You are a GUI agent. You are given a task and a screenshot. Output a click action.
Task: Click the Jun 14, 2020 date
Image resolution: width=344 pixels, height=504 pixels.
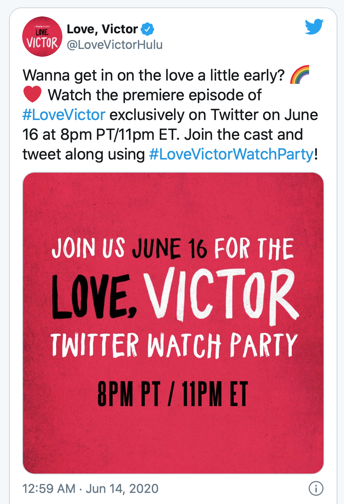click(x=122, y=488)
